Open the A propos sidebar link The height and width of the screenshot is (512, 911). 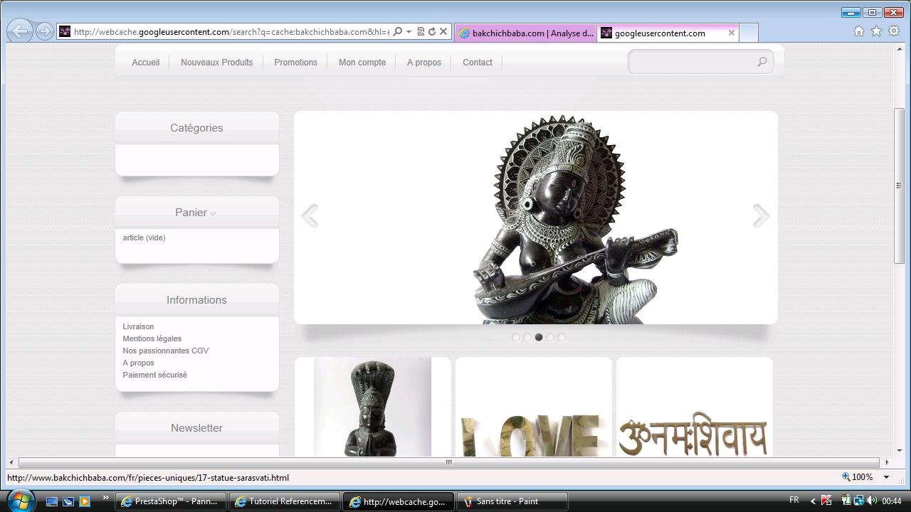138,363
